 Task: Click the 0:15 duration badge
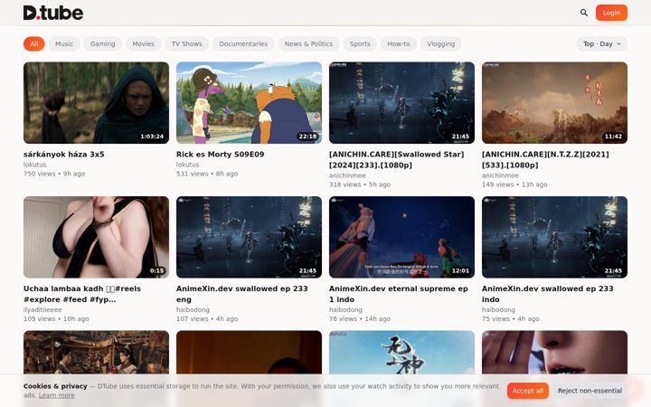(x=157, y=270)
